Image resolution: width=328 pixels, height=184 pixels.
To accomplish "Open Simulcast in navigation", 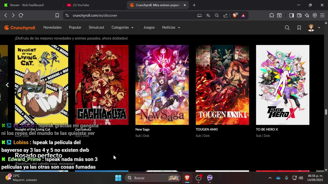I will 96,27.
